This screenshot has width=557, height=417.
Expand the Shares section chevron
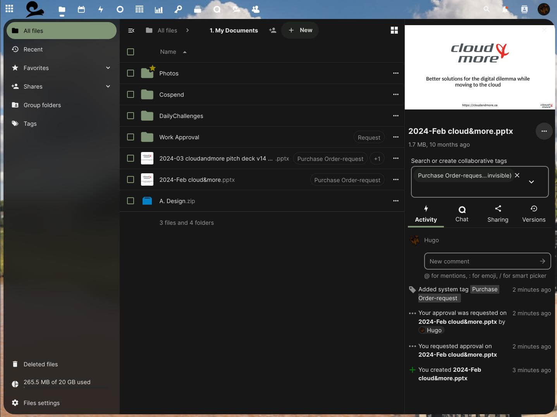pos(108,86)
